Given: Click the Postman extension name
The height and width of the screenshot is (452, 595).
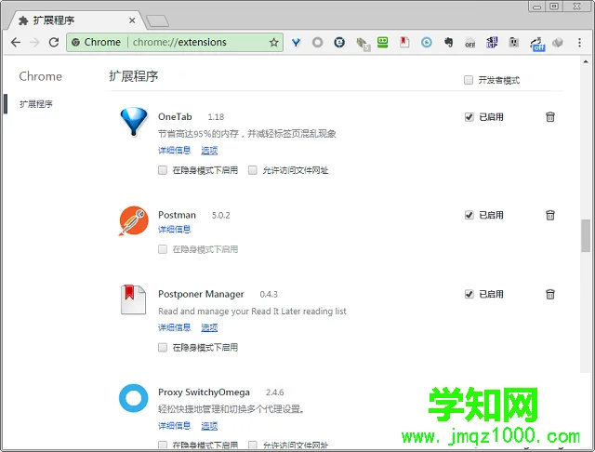Looking at the screenshot, I should [x=177, y=215].
